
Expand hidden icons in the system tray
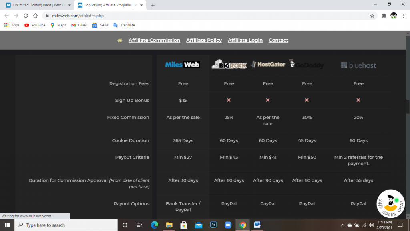click(342, 225)
